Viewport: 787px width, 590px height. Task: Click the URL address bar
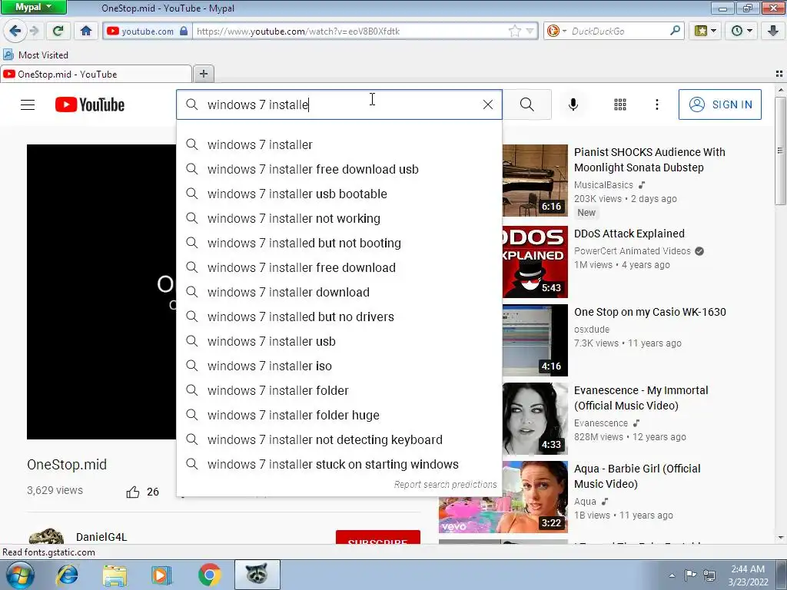(x=350, y=31)
